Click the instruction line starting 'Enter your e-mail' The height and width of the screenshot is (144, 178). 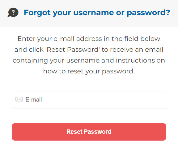[89, 39]
